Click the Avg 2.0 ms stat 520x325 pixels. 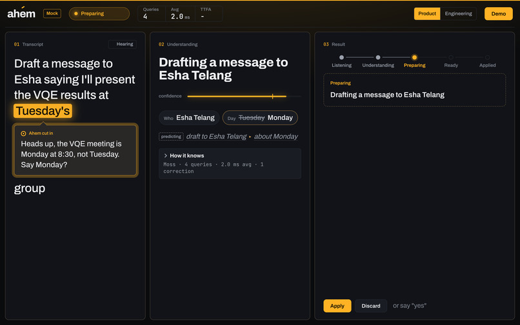[180, 14]
